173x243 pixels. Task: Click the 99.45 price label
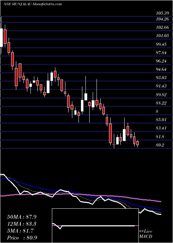(x=161, y=44)
